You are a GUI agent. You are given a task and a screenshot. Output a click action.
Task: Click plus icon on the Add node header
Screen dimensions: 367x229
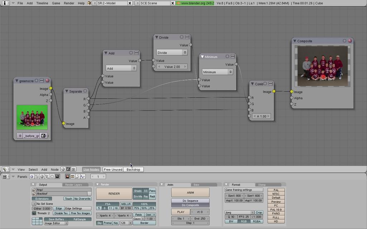click(131, 53)
